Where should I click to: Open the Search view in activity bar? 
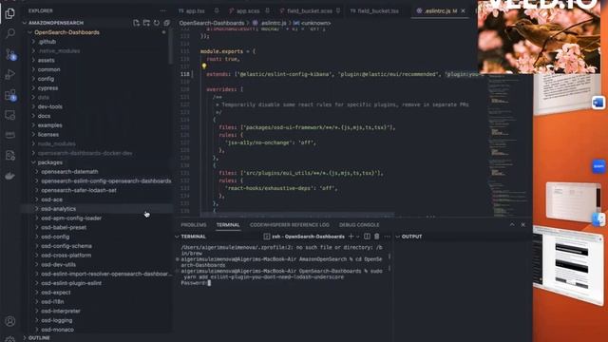coord(10,33)
